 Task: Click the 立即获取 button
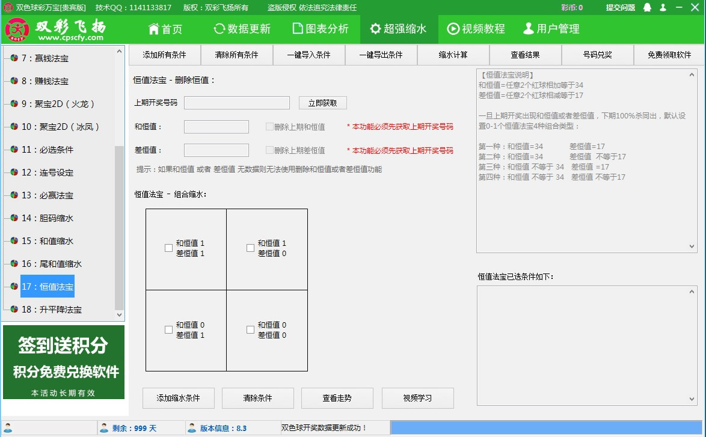321,103
